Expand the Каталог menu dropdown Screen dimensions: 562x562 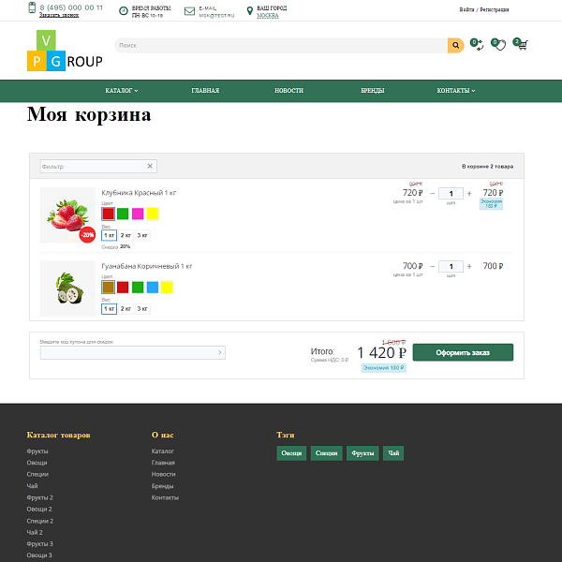[x=122, y=91]
